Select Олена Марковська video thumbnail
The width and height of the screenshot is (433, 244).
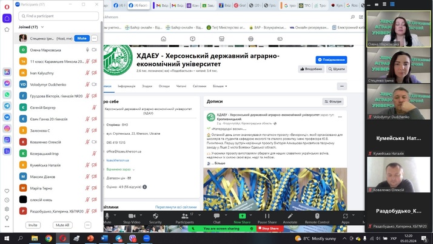[x=398, y=29]
